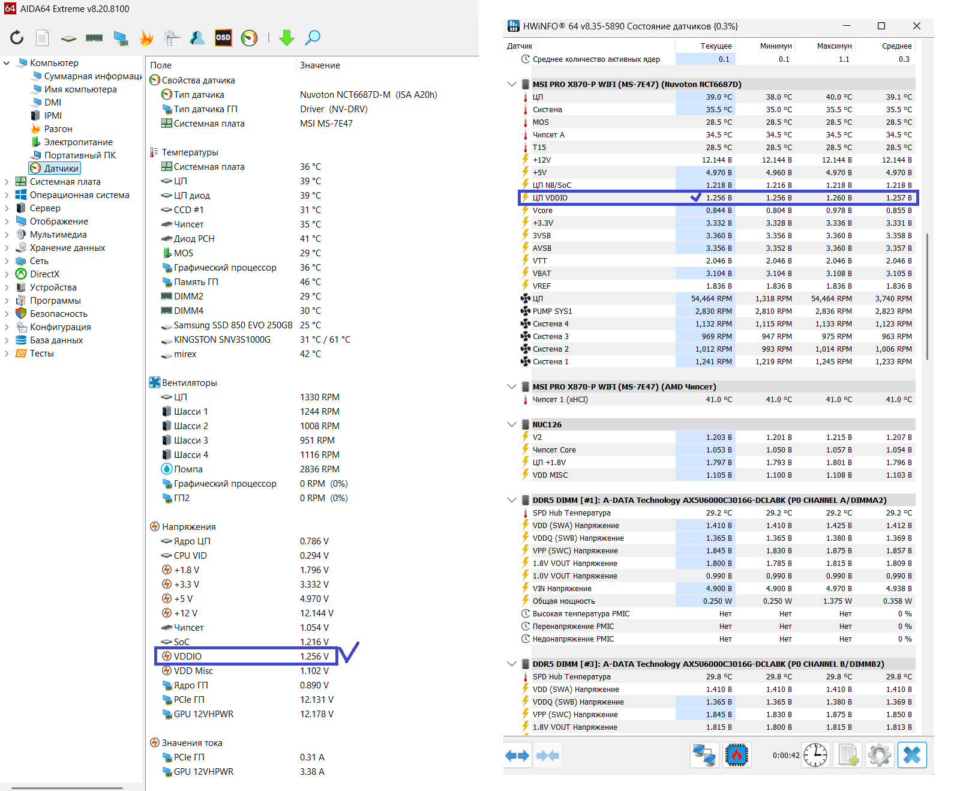
Task: Collapse the Компьютер tree node
Action: pos(7,63)
